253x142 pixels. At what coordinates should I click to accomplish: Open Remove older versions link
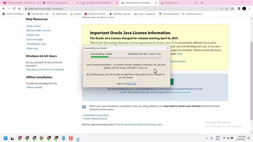pos(39,30)
